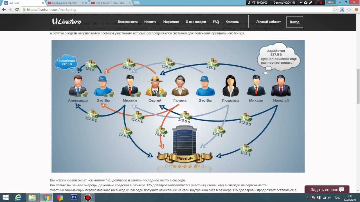This screenshot has width=360, height=202.
Task: Open Internet Explorer from the taskbar
Action: point(18,198)
